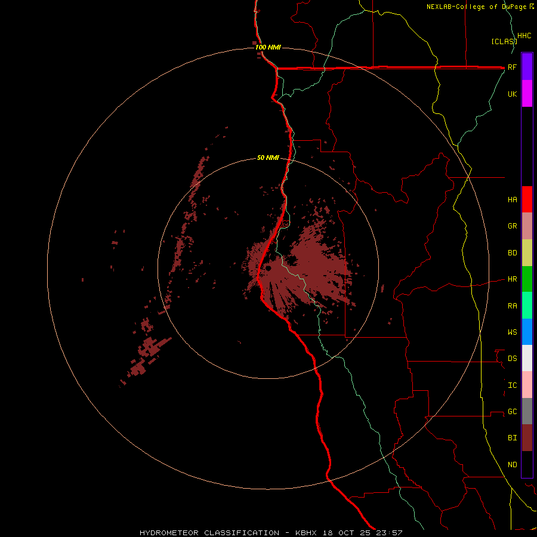
Task: Click the GR legend label
Action: tap(512, 226)
